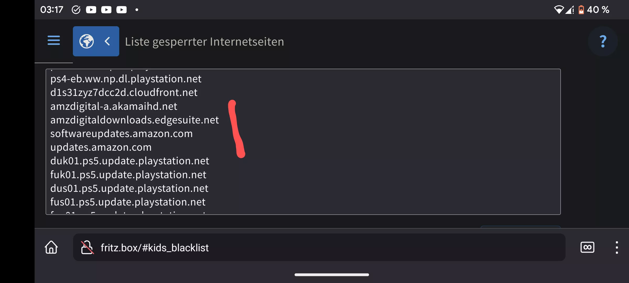The image size is (629, 283).
Task: Click the updates.amazon.com entry
Action: click(101, 147)
